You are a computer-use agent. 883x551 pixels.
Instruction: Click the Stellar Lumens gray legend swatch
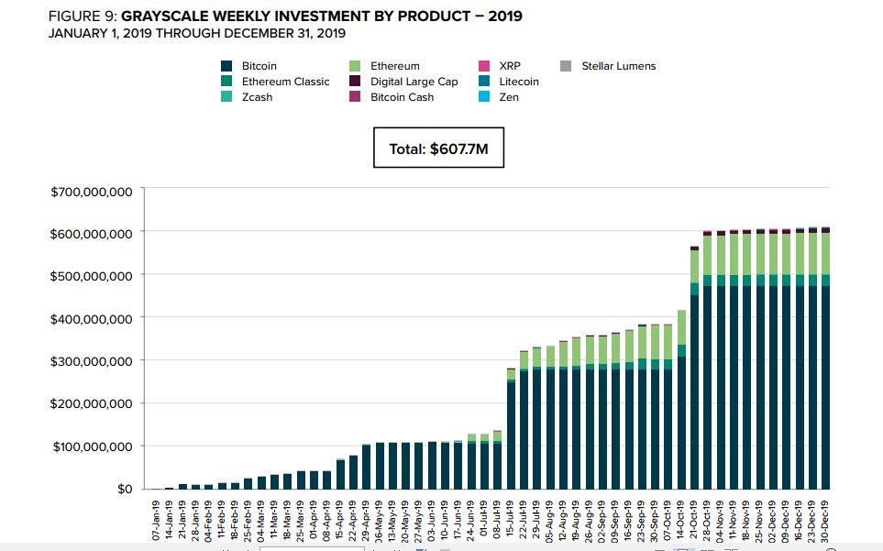tap(566, 66)
